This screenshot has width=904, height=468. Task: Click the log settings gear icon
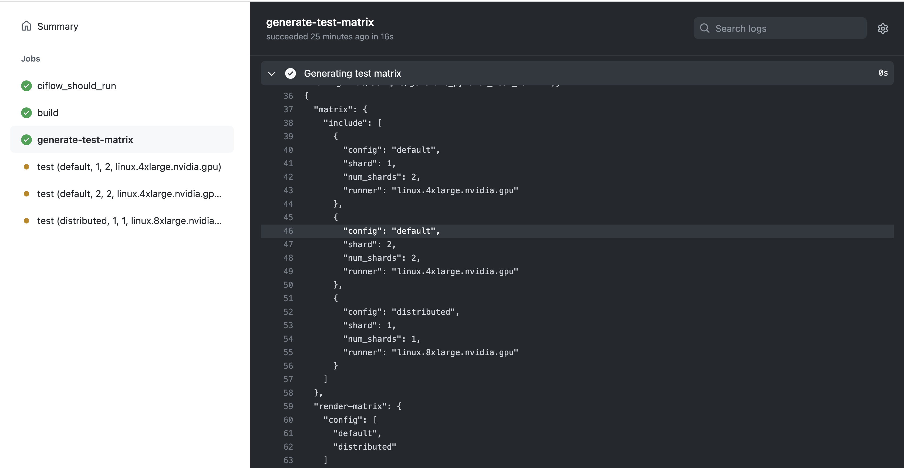click(x=883, y=28)
